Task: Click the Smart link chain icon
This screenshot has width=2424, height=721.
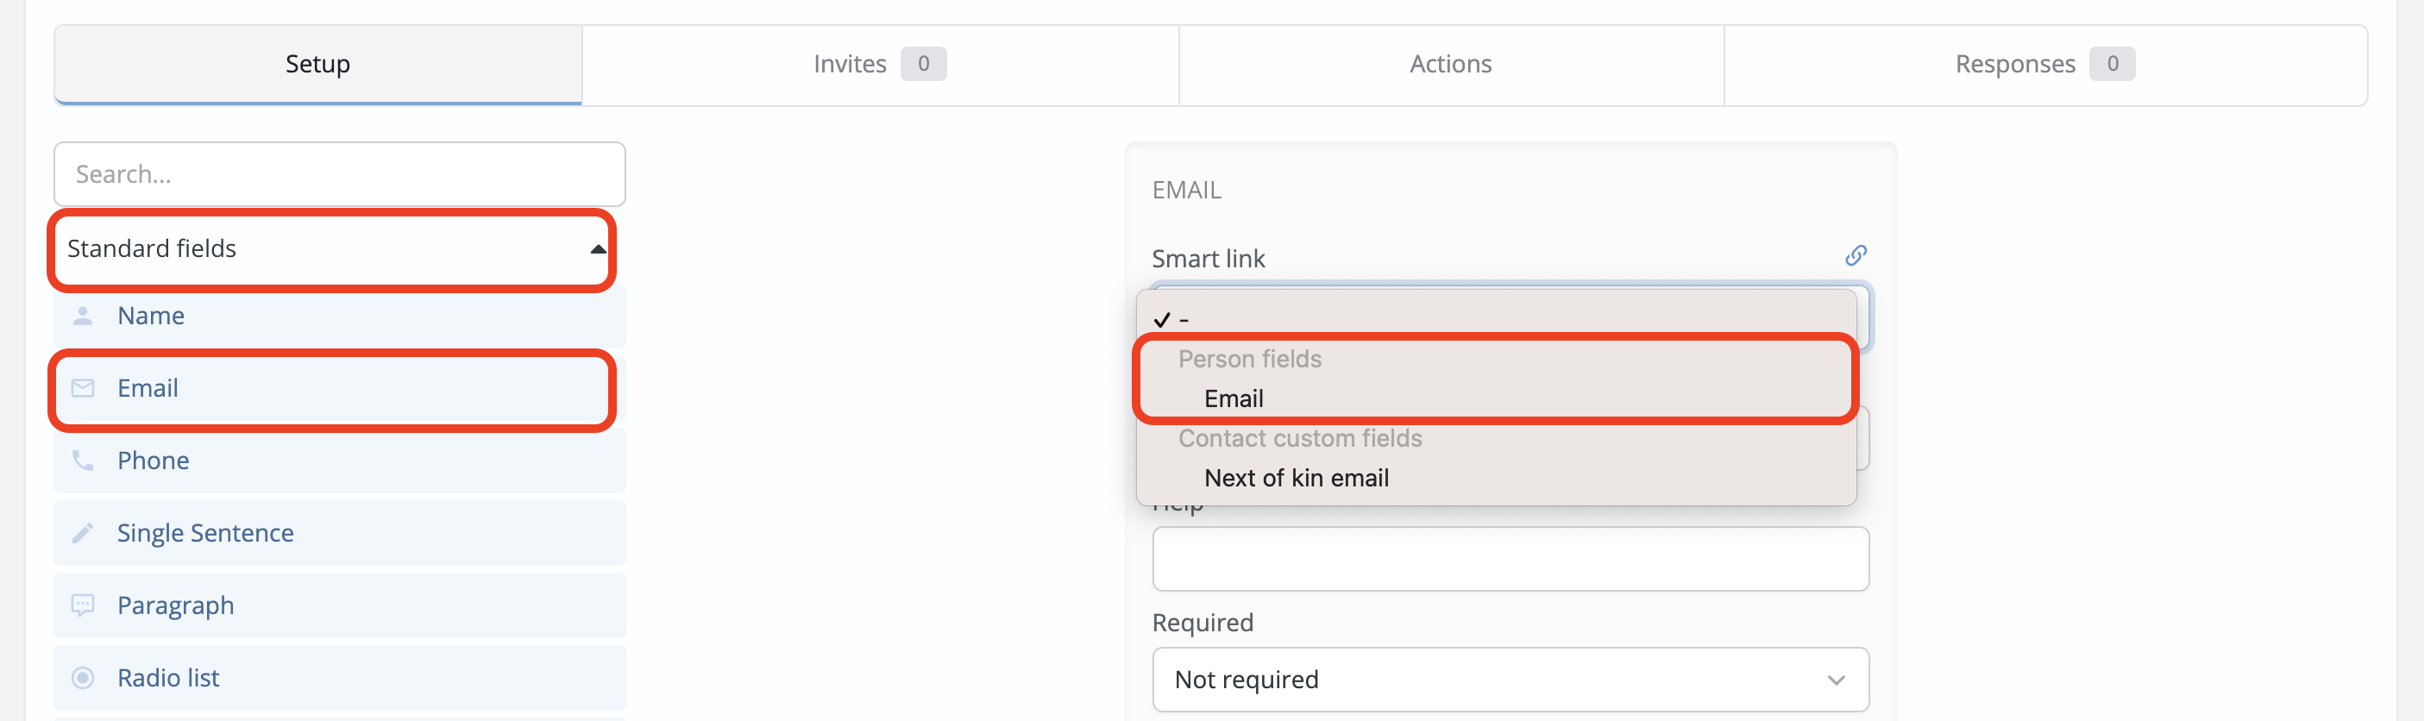Action: click(1856, 254)
